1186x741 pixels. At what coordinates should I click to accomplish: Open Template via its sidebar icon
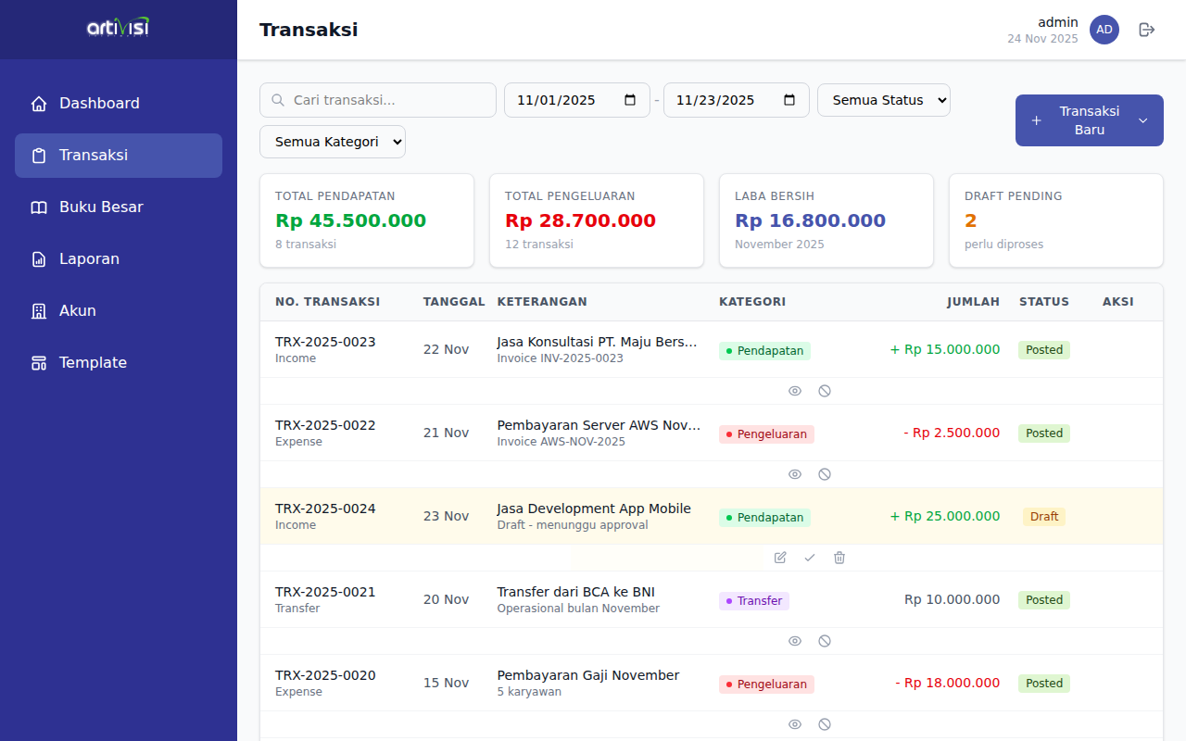[x=38, y=363]
